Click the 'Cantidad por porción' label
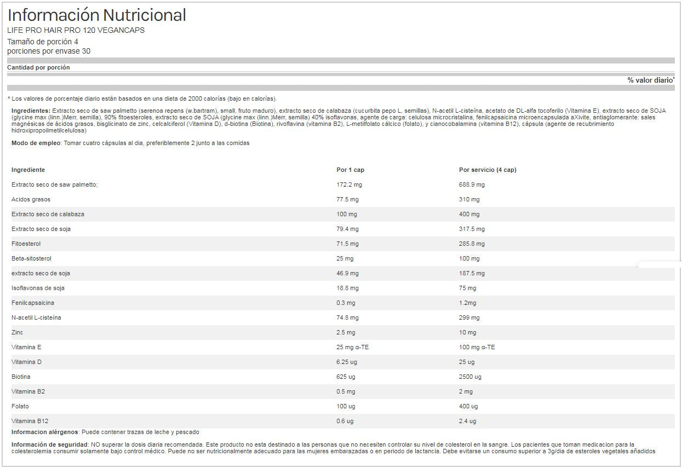The image size is (682, 468). [38, 68]
